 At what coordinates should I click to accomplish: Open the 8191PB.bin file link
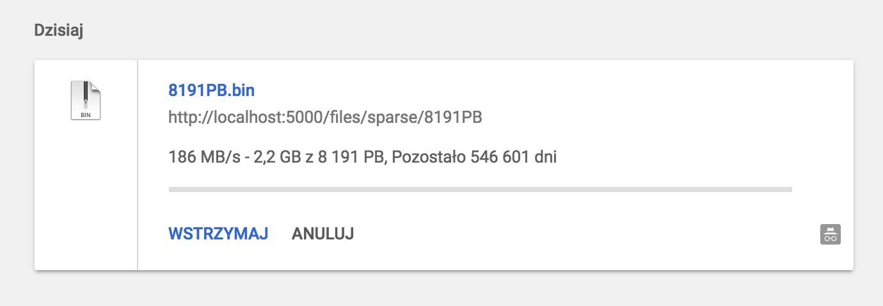tap(211, 90)
